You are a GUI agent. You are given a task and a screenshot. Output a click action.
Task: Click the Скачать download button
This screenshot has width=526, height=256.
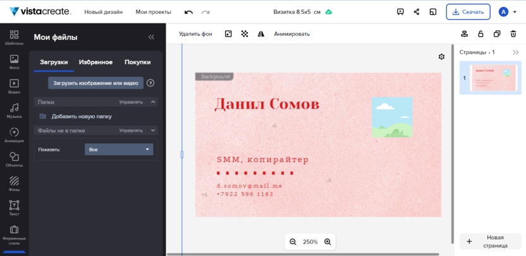click(x=468, y=12)
